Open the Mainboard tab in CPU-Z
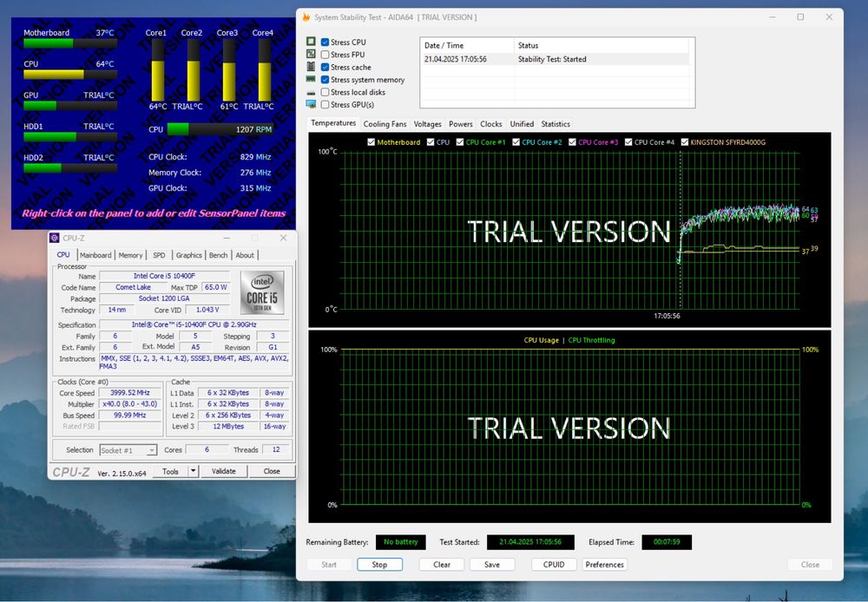Image resolution: width=868 pixels, height=602 pixels. point(95,255)
